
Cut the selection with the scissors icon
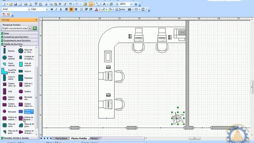(x=46, y=4)
